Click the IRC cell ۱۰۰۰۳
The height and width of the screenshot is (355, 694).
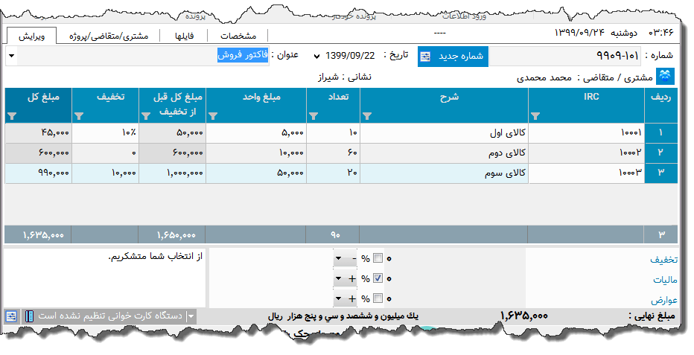point(587,173)
